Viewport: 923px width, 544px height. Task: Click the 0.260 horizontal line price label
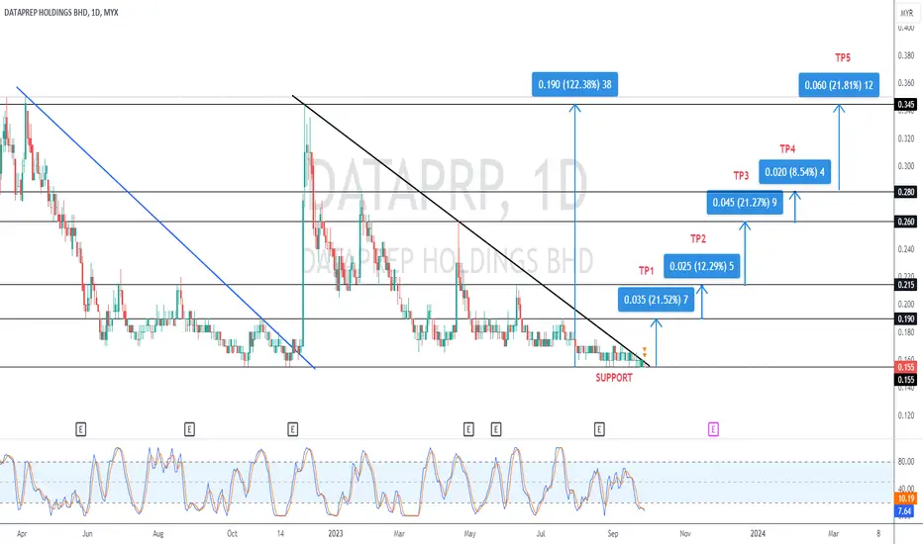coord(906,222)
